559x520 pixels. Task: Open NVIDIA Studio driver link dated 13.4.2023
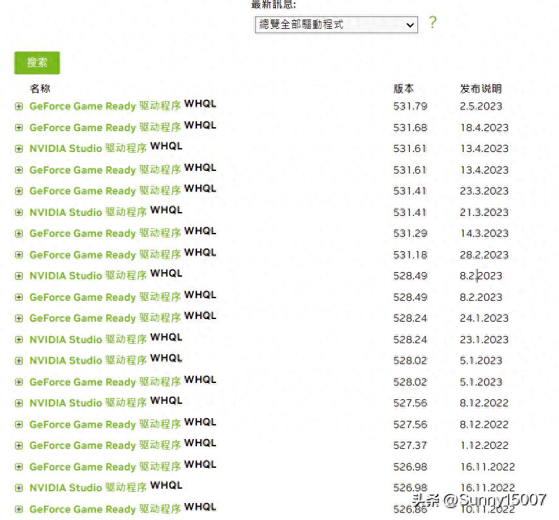[x=88, y=149]
